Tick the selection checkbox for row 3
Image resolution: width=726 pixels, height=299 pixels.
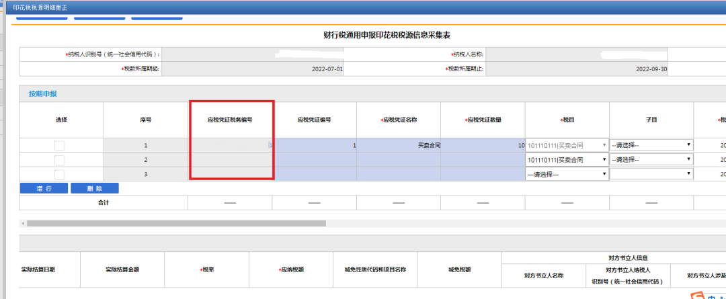60,175
